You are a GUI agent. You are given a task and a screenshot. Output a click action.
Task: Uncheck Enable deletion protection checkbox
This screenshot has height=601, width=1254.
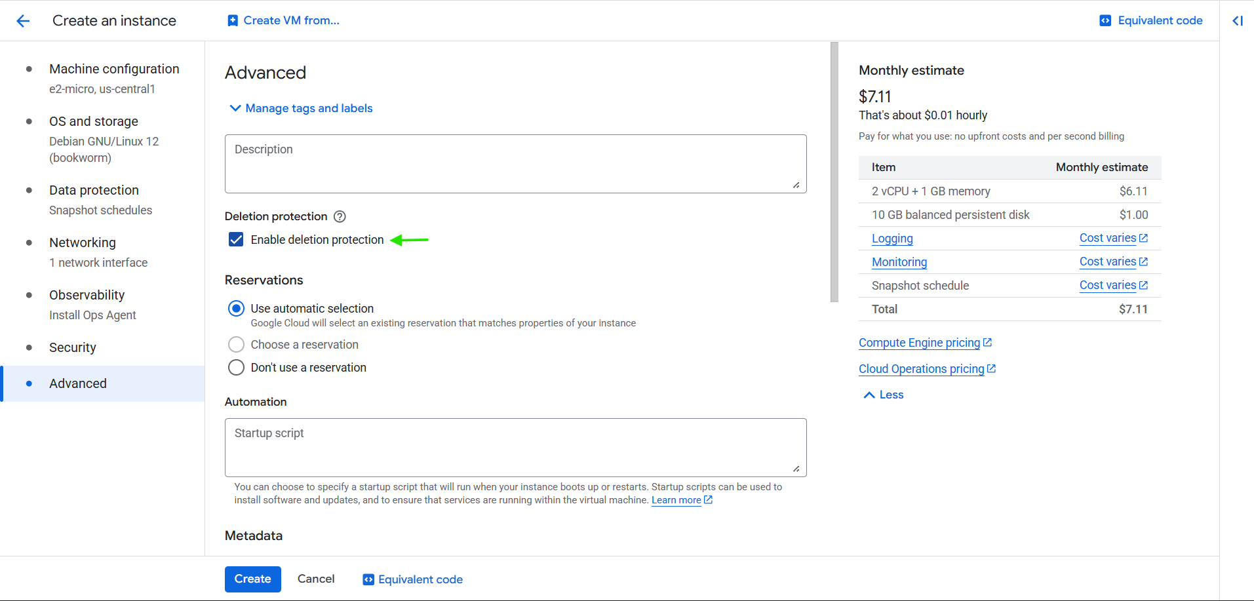(236, 240)
